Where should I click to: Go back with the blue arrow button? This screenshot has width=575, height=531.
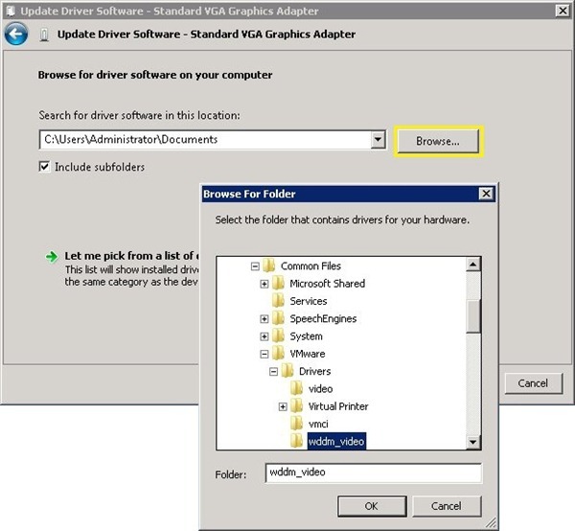pyautogui.click(x=16, y=34)
